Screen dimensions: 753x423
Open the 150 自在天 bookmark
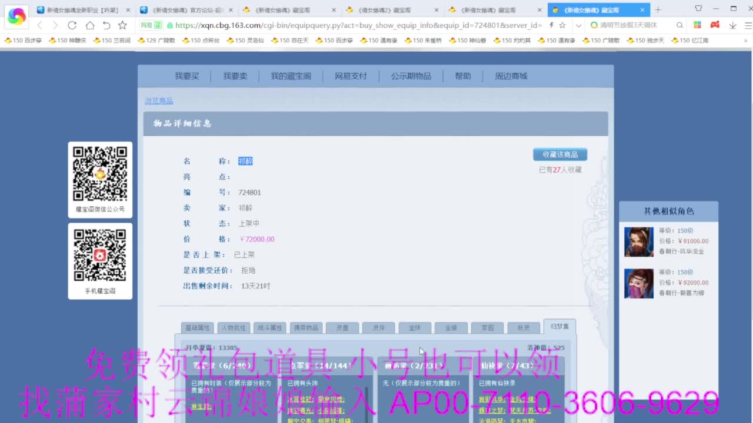(x=290, y=41)
